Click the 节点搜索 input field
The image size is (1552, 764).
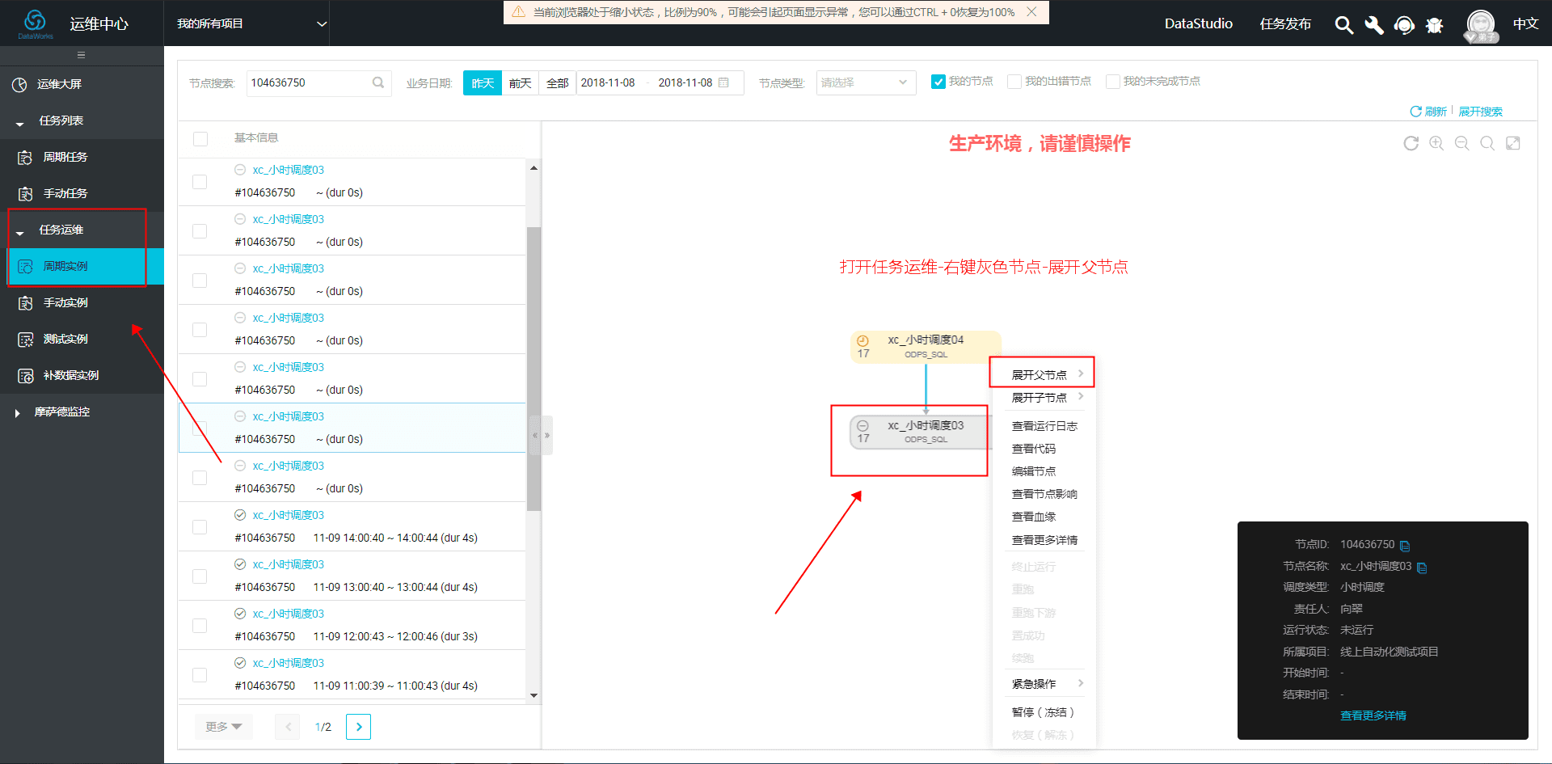point(318,82)
